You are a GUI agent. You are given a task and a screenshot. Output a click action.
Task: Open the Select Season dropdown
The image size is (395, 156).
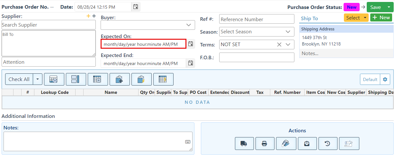[288, 32]
